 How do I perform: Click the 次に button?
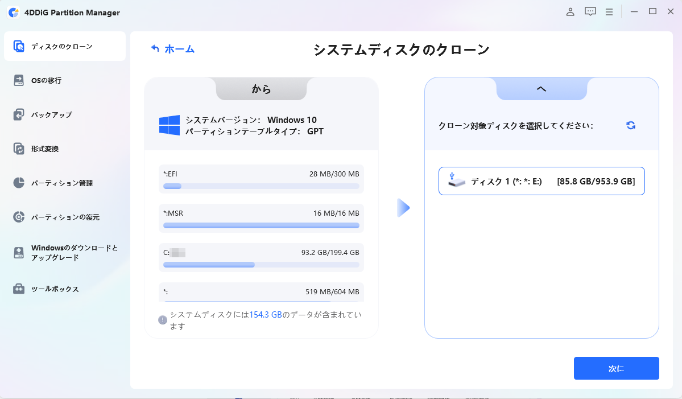pyautogui.click(x=616, y=368)
